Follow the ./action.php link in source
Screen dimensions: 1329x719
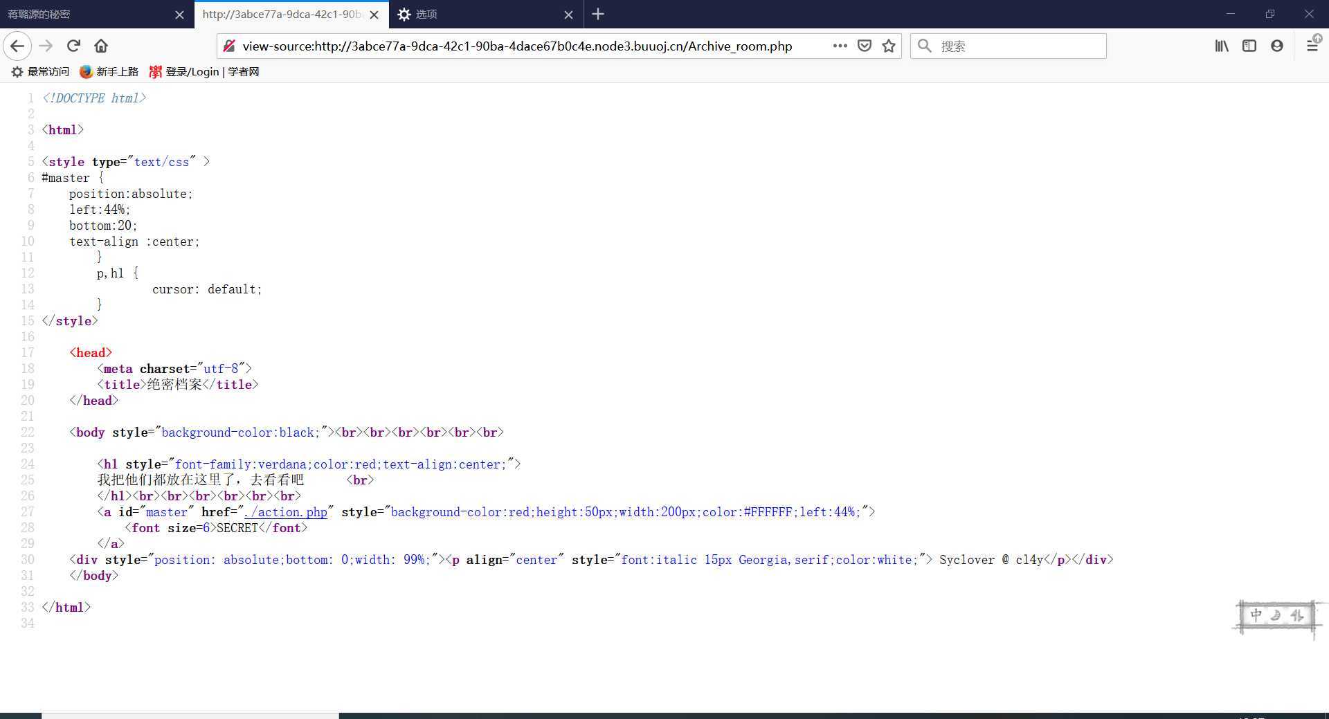click(286, 512)
